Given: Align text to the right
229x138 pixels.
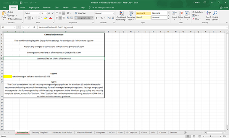Looking at the screenshot, I should tap(63, 18).
